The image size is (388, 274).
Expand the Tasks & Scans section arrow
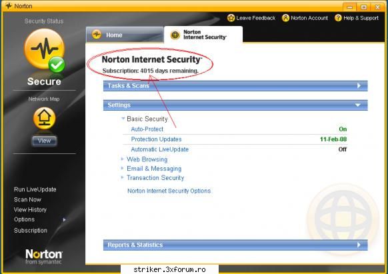(359, 85)
